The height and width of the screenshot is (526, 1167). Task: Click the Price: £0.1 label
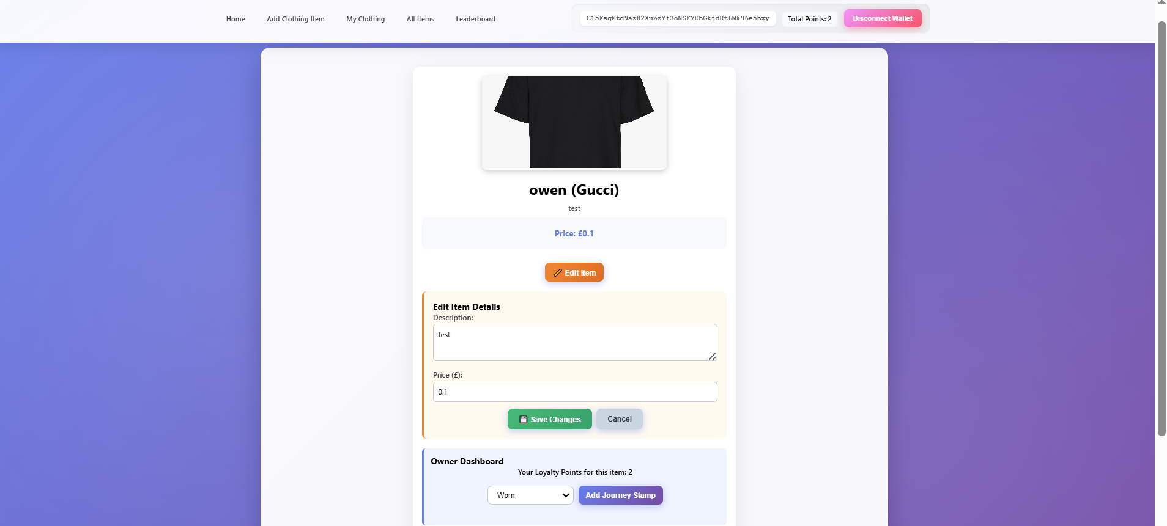point(574,233)
